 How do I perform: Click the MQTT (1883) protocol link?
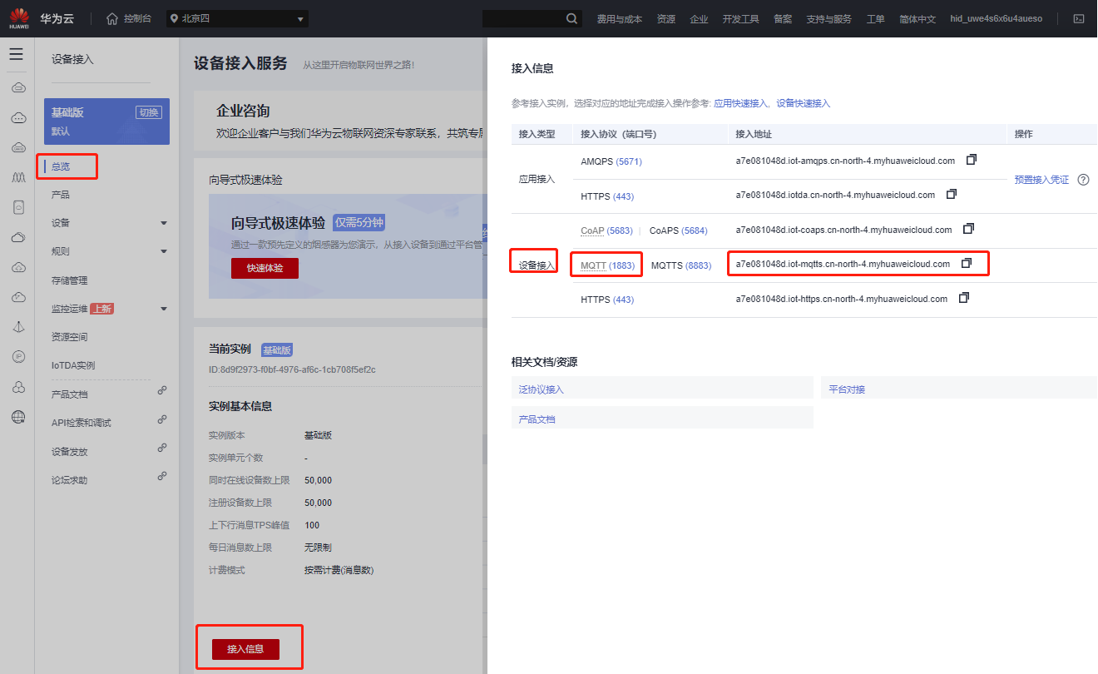coord(607,265)
